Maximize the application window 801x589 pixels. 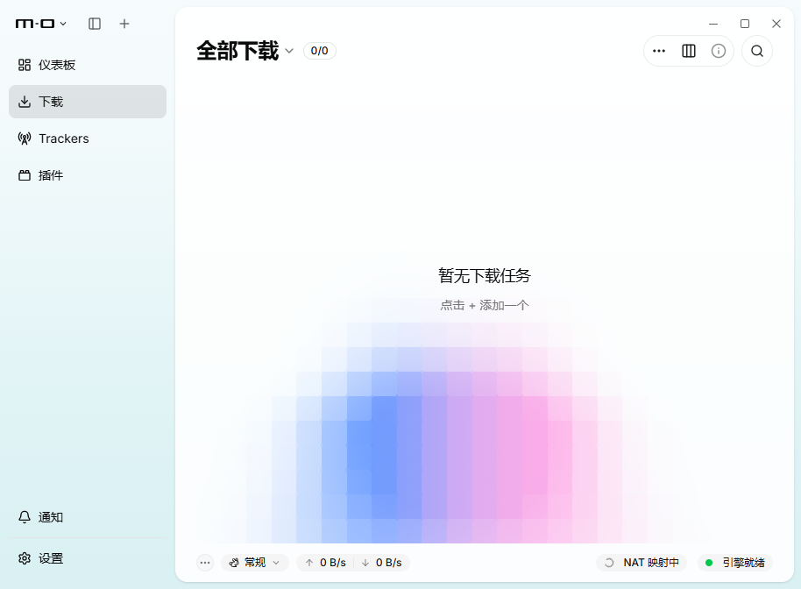click(745, 24)
